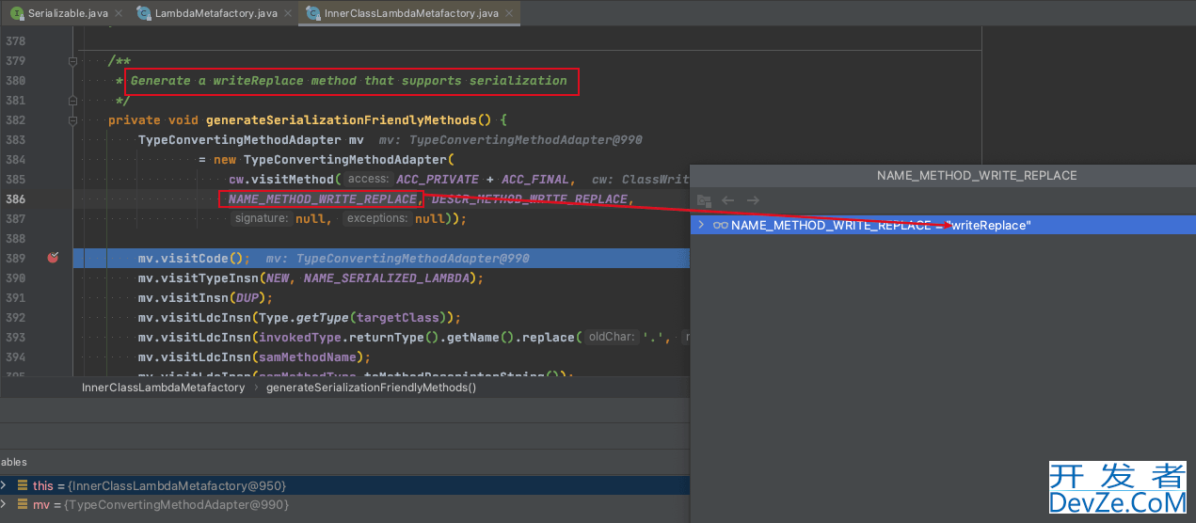Expand the 'mv' variable node

pyautogui.click(x=4, y=505)
